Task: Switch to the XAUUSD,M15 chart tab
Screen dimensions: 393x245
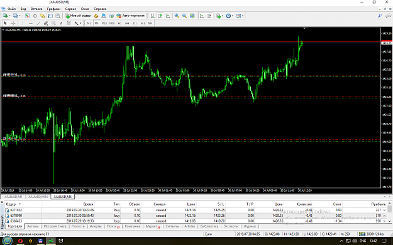Action: pos(38,197)
